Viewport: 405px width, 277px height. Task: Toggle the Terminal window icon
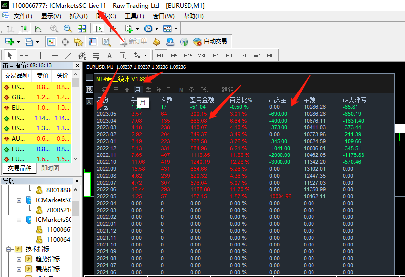(x=93, y=41)
